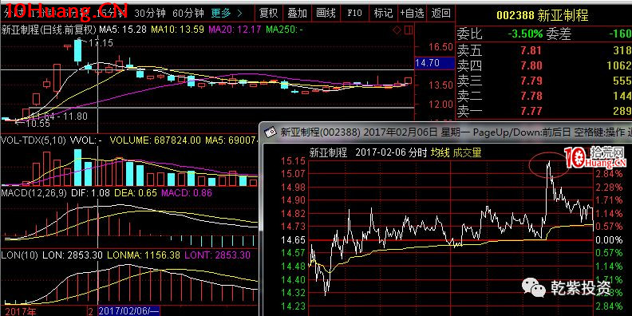Toggle the 均线 average line label
This screenshot has height=316, width=632.
[x=440, y=152]
